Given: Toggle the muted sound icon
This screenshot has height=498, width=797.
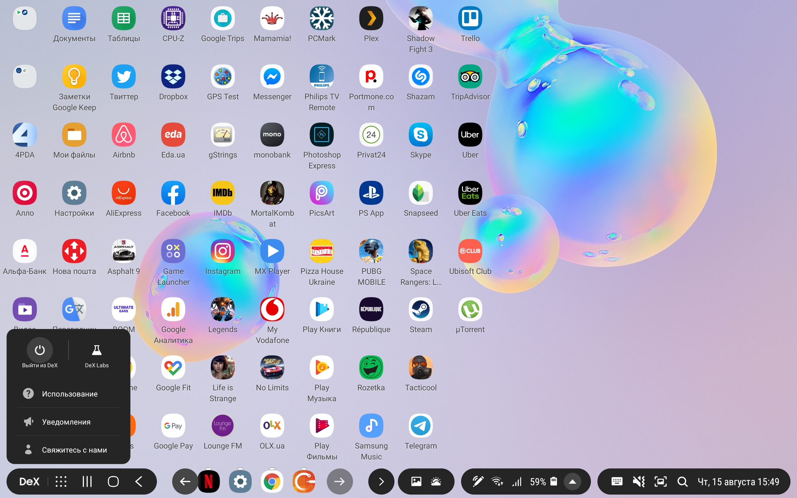Looking at the screenshot, I should (639, 482).
